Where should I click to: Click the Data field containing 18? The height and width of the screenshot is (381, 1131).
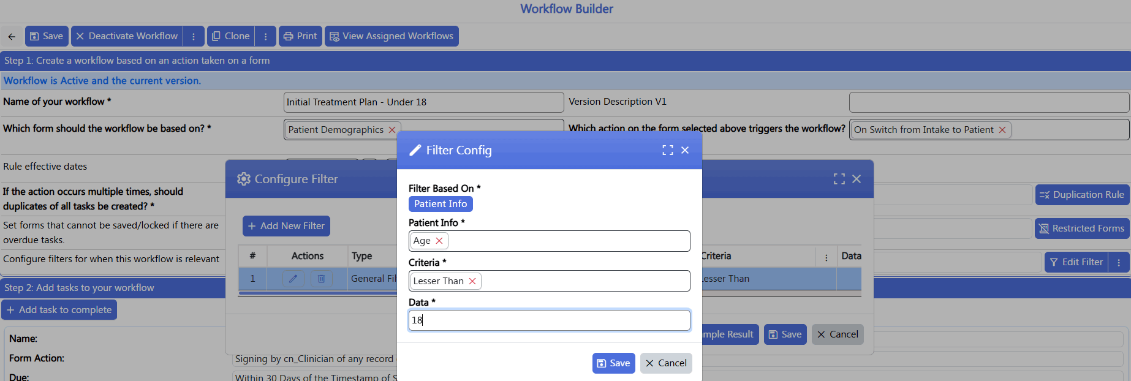point(550,320)
